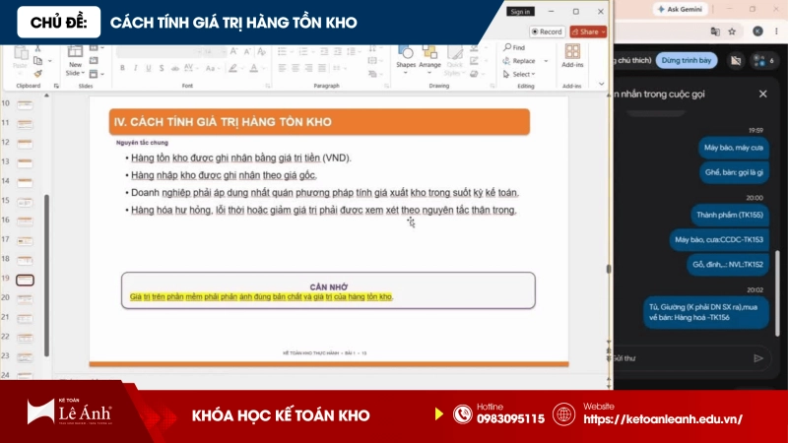Toggle Align Left for paragraph
788x443 pixels.
point(282,68)
